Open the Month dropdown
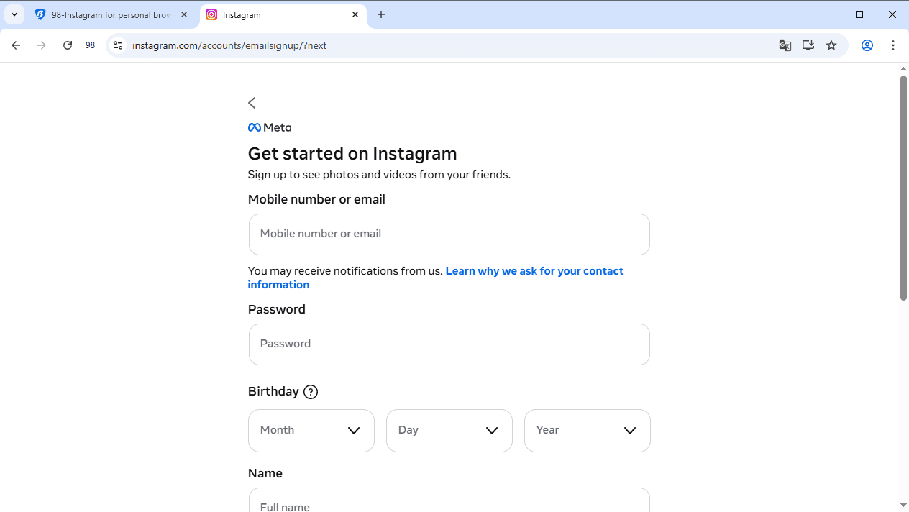 [311, 430]
